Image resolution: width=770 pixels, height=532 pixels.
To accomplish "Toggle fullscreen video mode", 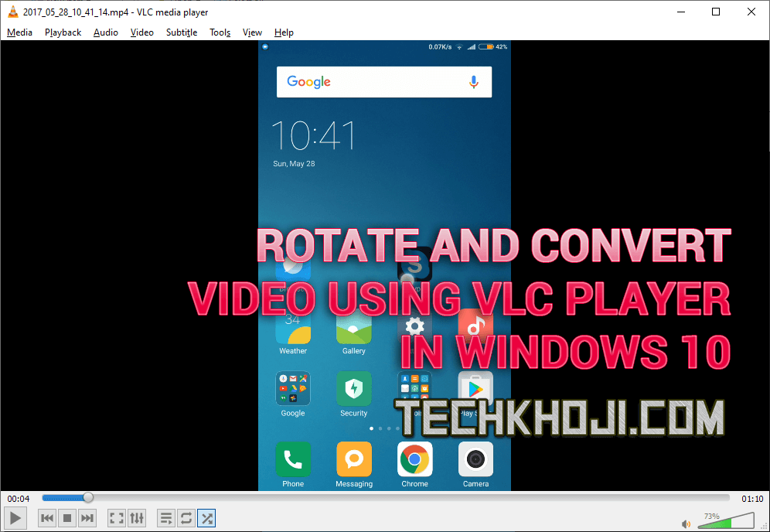I will [x=117, y=518].
